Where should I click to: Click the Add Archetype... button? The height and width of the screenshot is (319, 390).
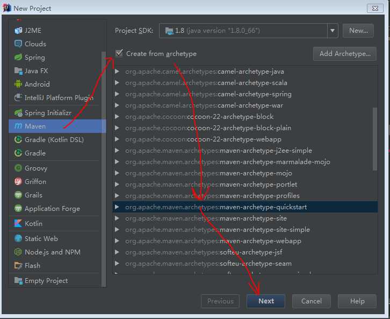click(x=345, y=54)
